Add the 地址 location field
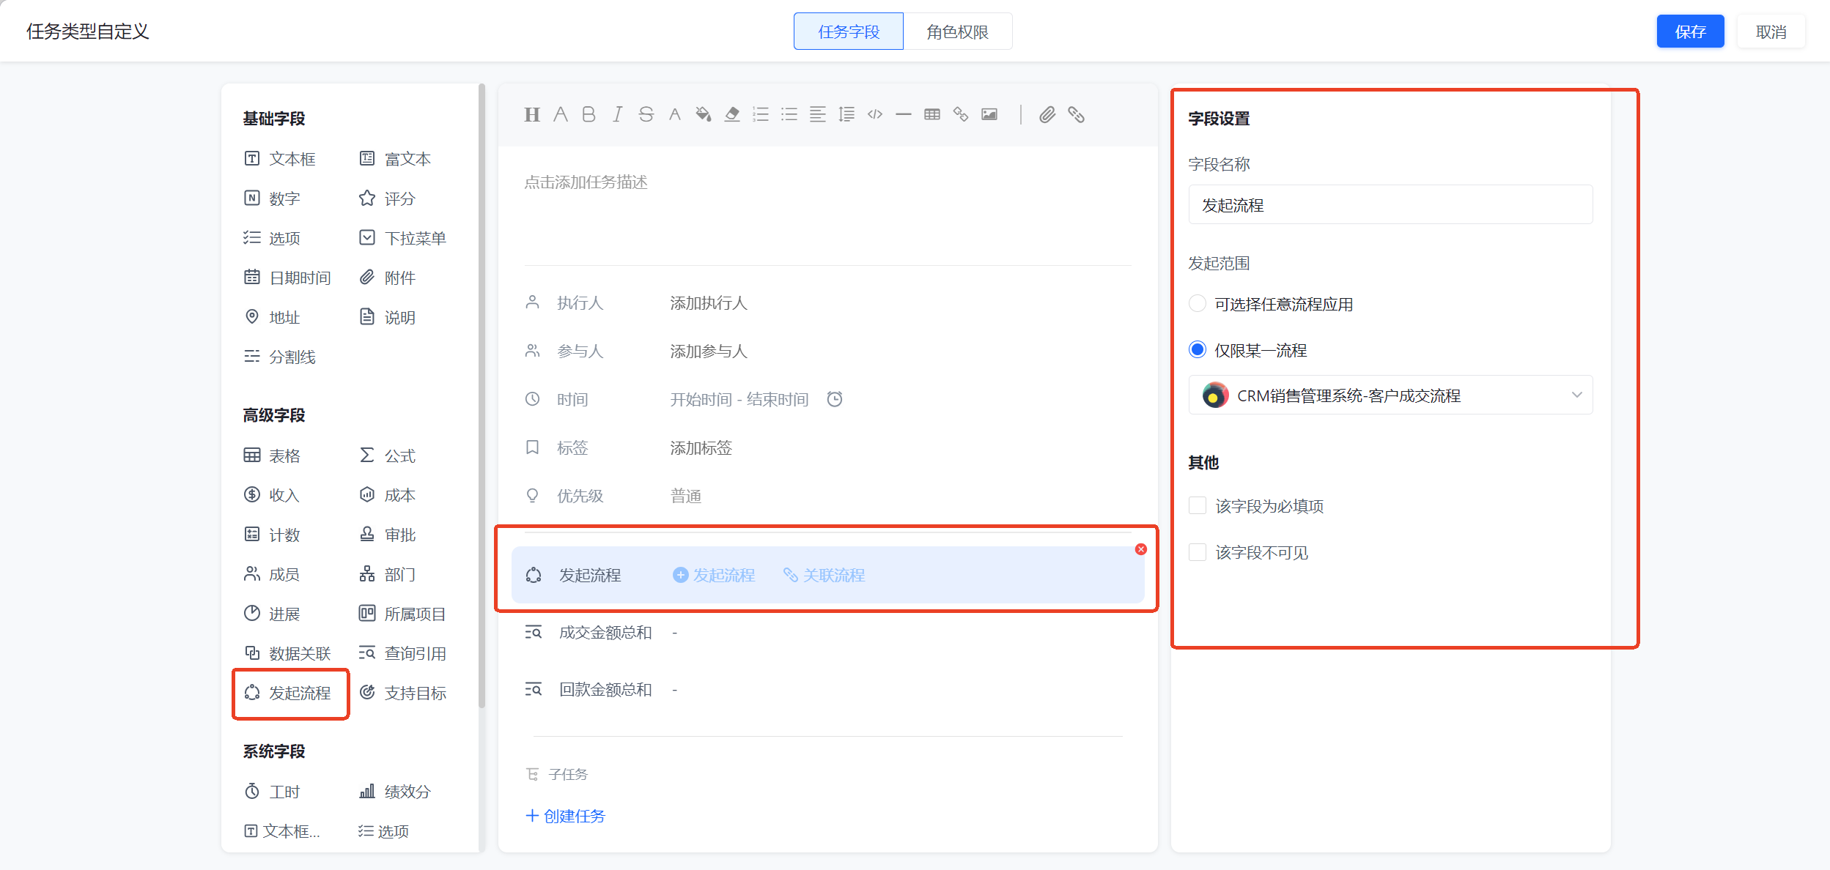 pos(272,317)
